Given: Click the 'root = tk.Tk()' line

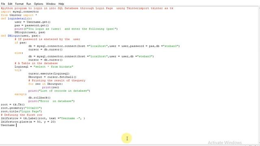Looking at the screenshot, I should pyautogui.click(x=13, y=105).
